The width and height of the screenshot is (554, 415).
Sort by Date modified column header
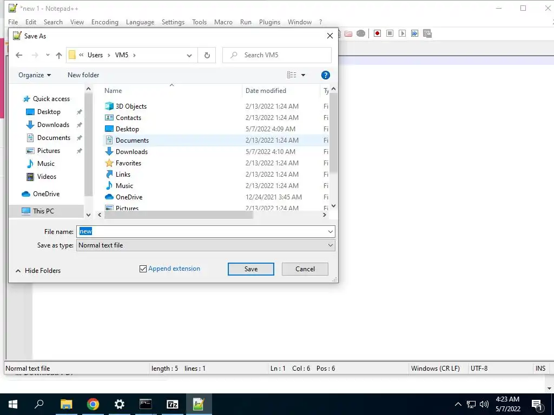tap(266, 91)
